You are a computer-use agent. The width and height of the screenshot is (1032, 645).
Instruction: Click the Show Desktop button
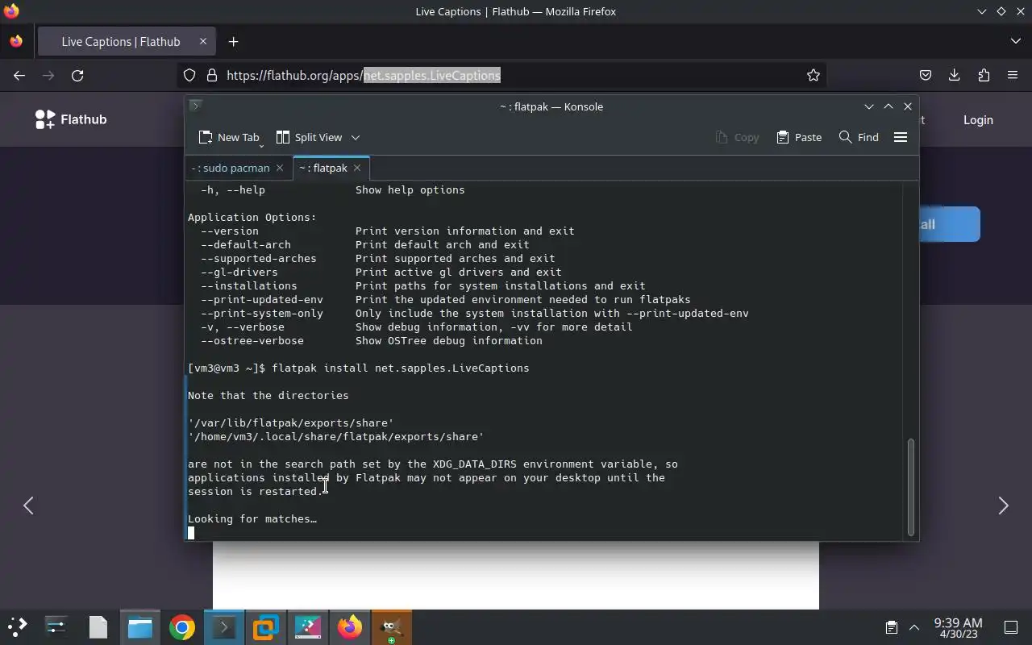1011,626
